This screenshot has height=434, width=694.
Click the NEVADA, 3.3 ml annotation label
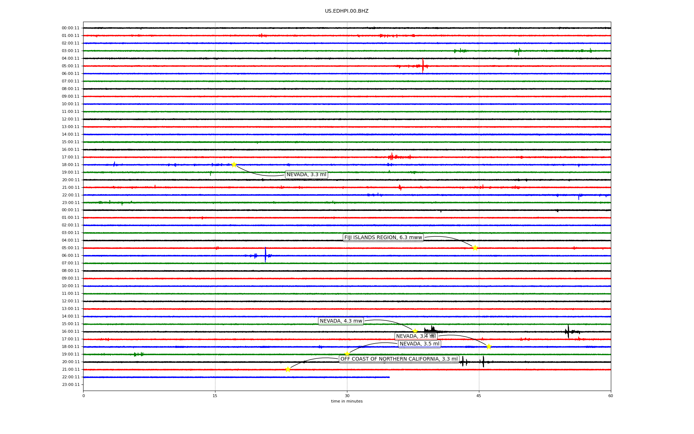[x=306, y=175]
